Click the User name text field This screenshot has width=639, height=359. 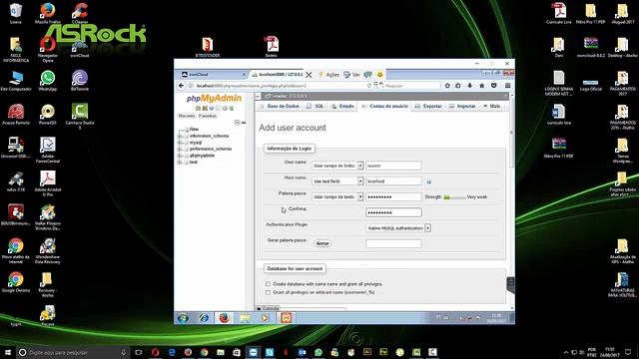tap(393, 166)
